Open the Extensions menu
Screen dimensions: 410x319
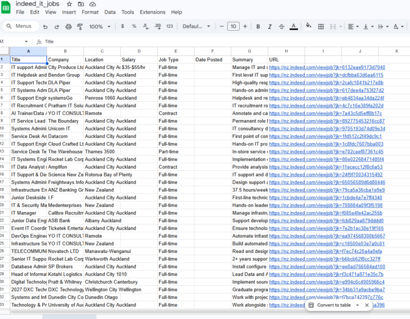tap(153, 12)
